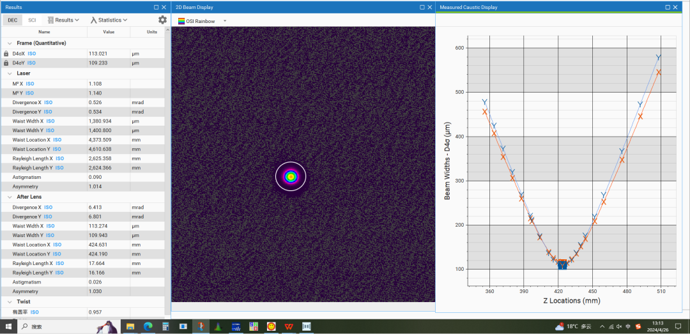Click the ISO link next to M² X
The width and height of the screenshot is (690, 334).
coord(29,83)
